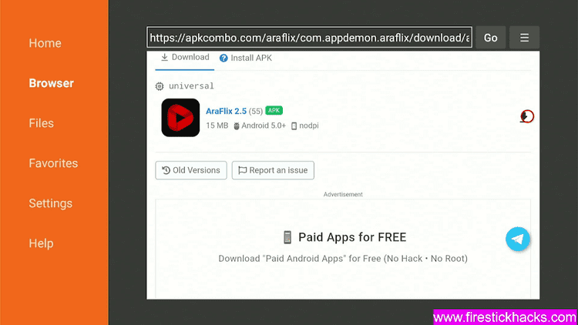Click the Old Versions button
578x325 pixels.
click(191, 170)
